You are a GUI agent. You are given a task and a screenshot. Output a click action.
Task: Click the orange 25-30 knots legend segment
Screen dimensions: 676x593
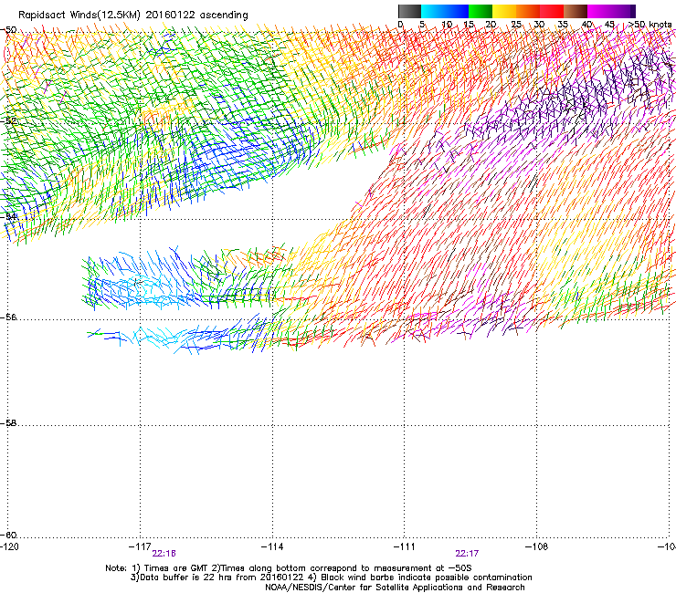528,11
